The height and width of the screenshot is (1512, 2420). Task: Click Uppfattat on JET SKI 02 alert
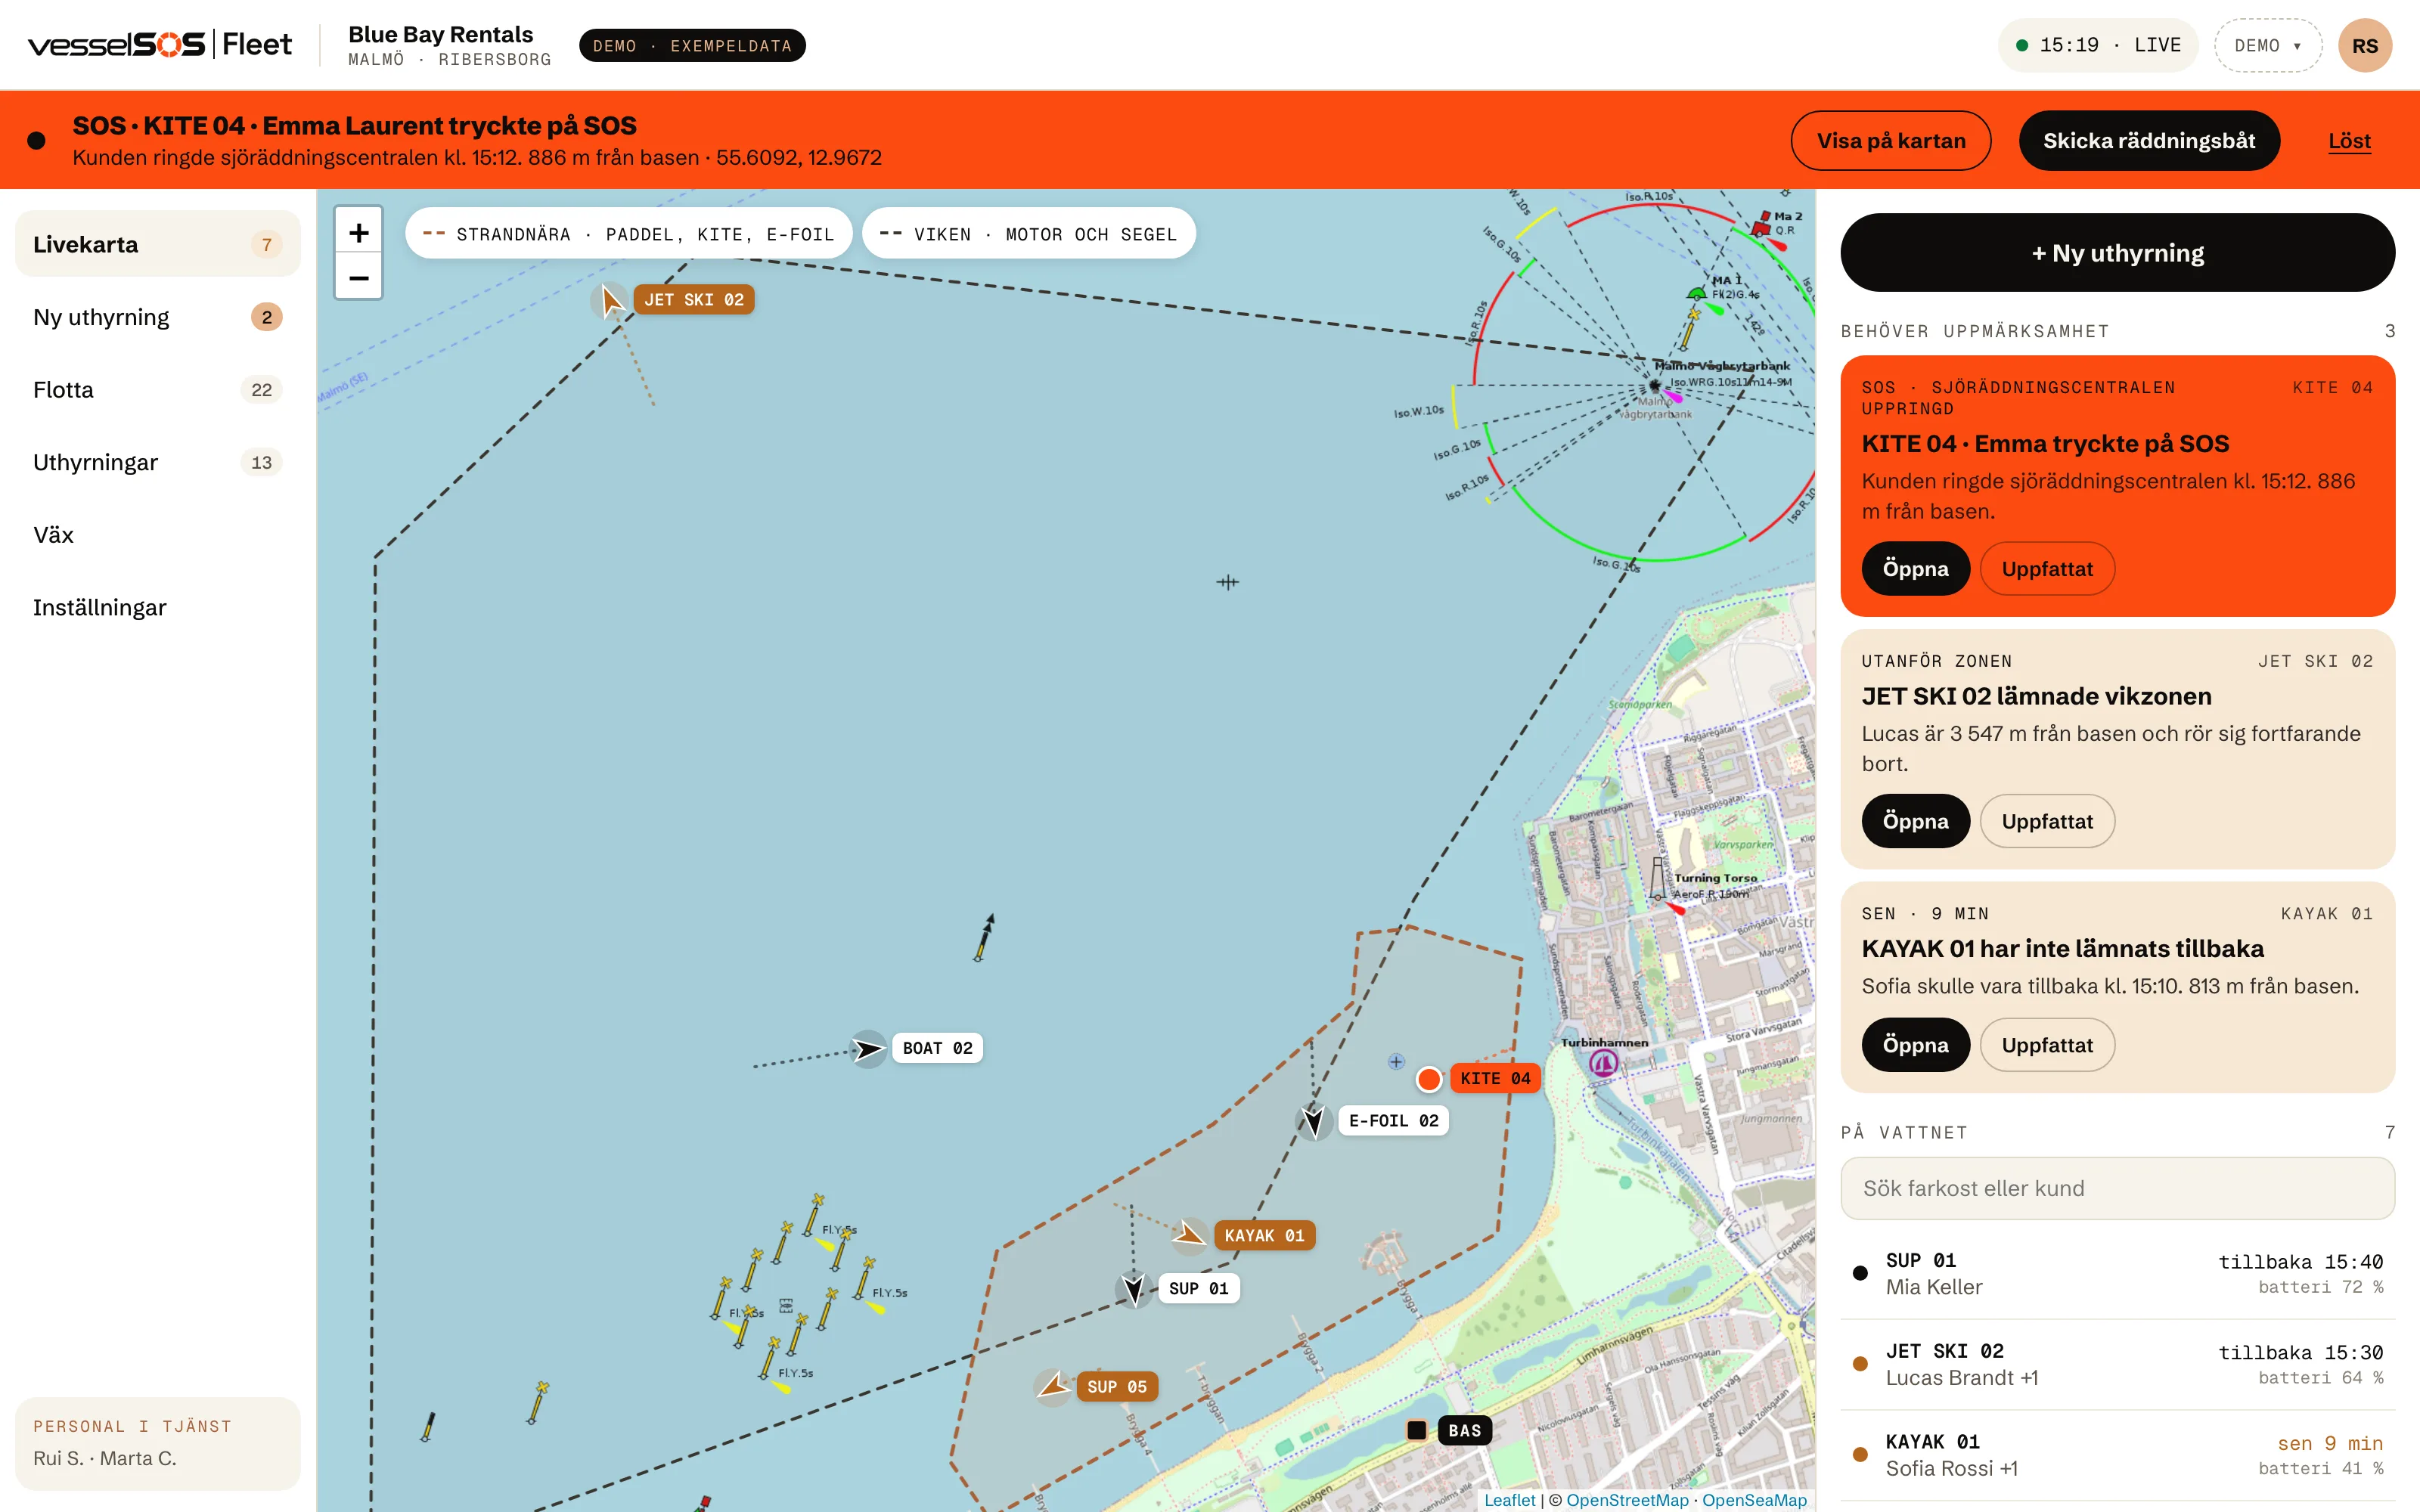[x=2047, y=821]
